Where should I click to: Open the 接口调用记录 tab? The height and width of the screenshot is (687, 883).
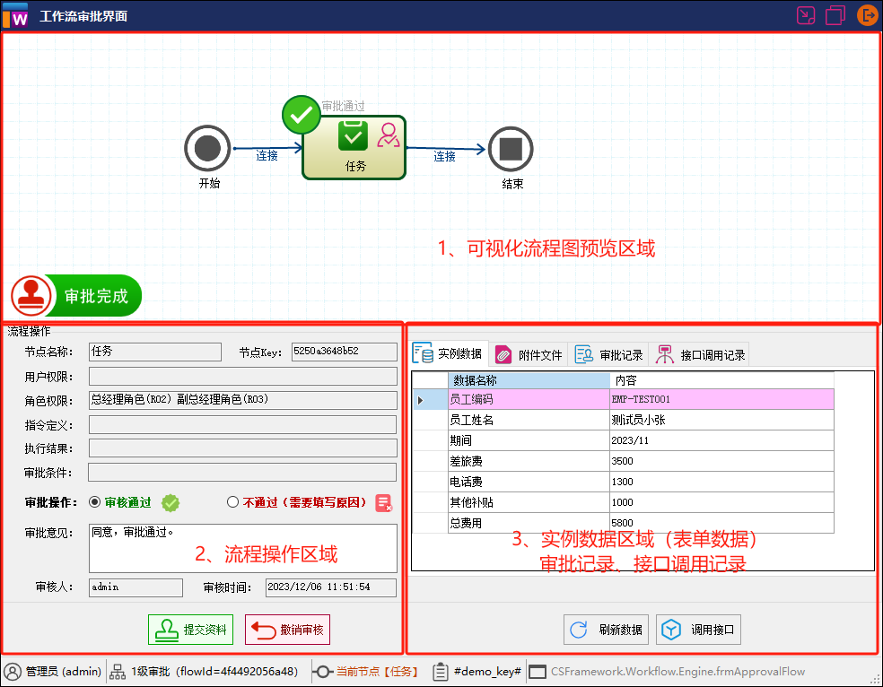coord(699,354)
